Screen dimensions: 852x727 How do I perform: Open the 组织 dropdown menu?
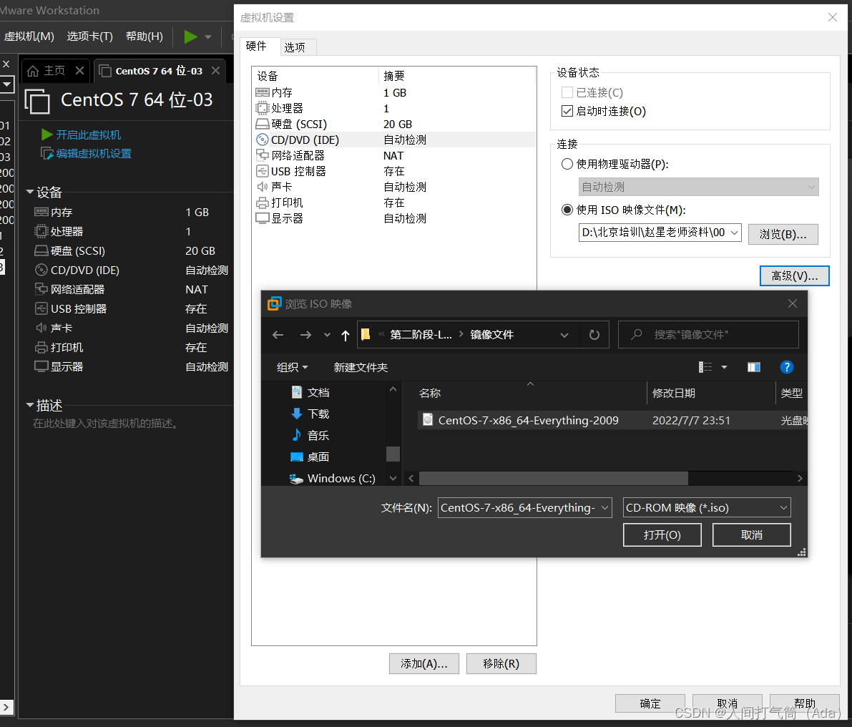pos(293,367)
